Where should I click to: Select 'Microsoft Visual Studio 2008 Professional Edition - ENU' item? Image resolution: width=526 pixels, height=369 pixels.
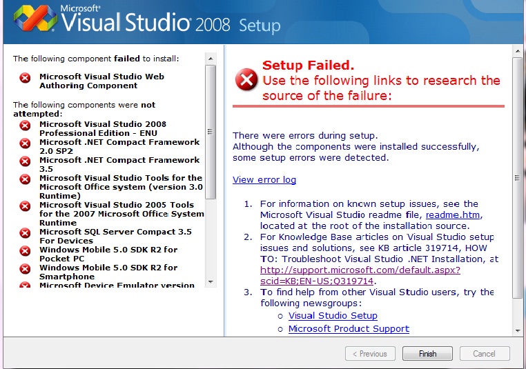(103, 128)
